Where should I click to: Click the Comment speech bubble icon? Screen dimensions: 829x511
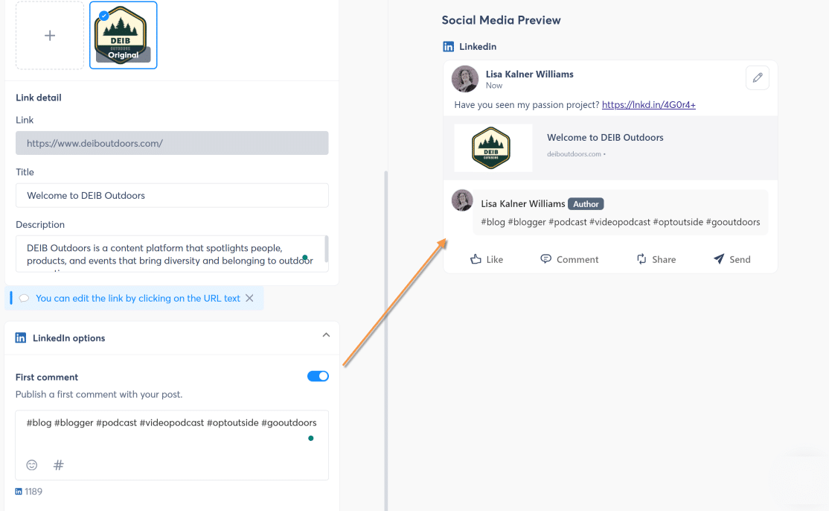[x=546, y=258]
